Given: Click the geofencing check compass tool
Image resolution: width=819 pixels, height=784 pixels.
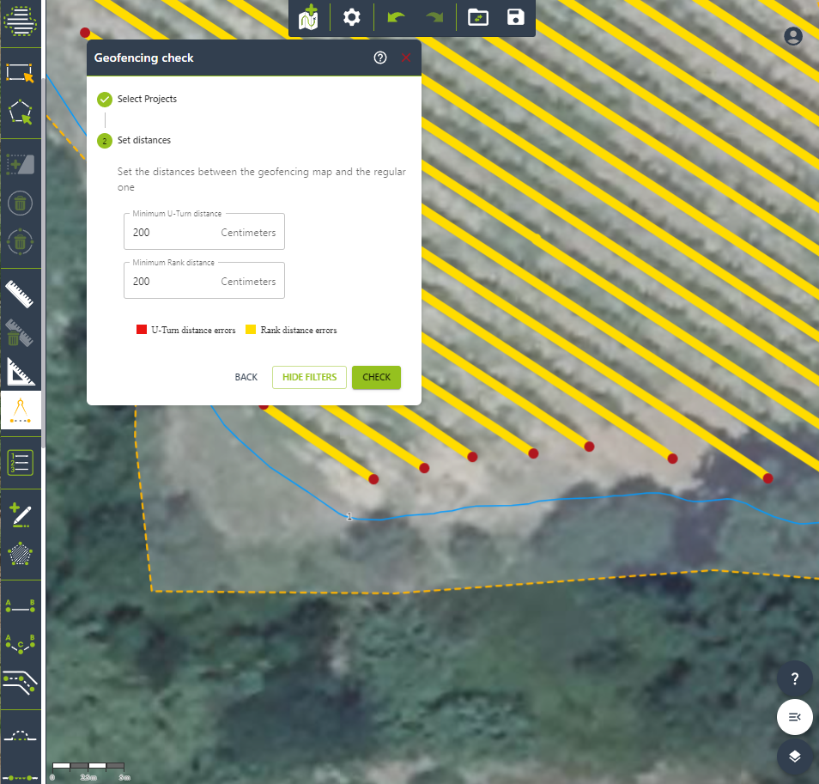Looking at the screenshot, I should pyautogui.click(x=20, y=412).
